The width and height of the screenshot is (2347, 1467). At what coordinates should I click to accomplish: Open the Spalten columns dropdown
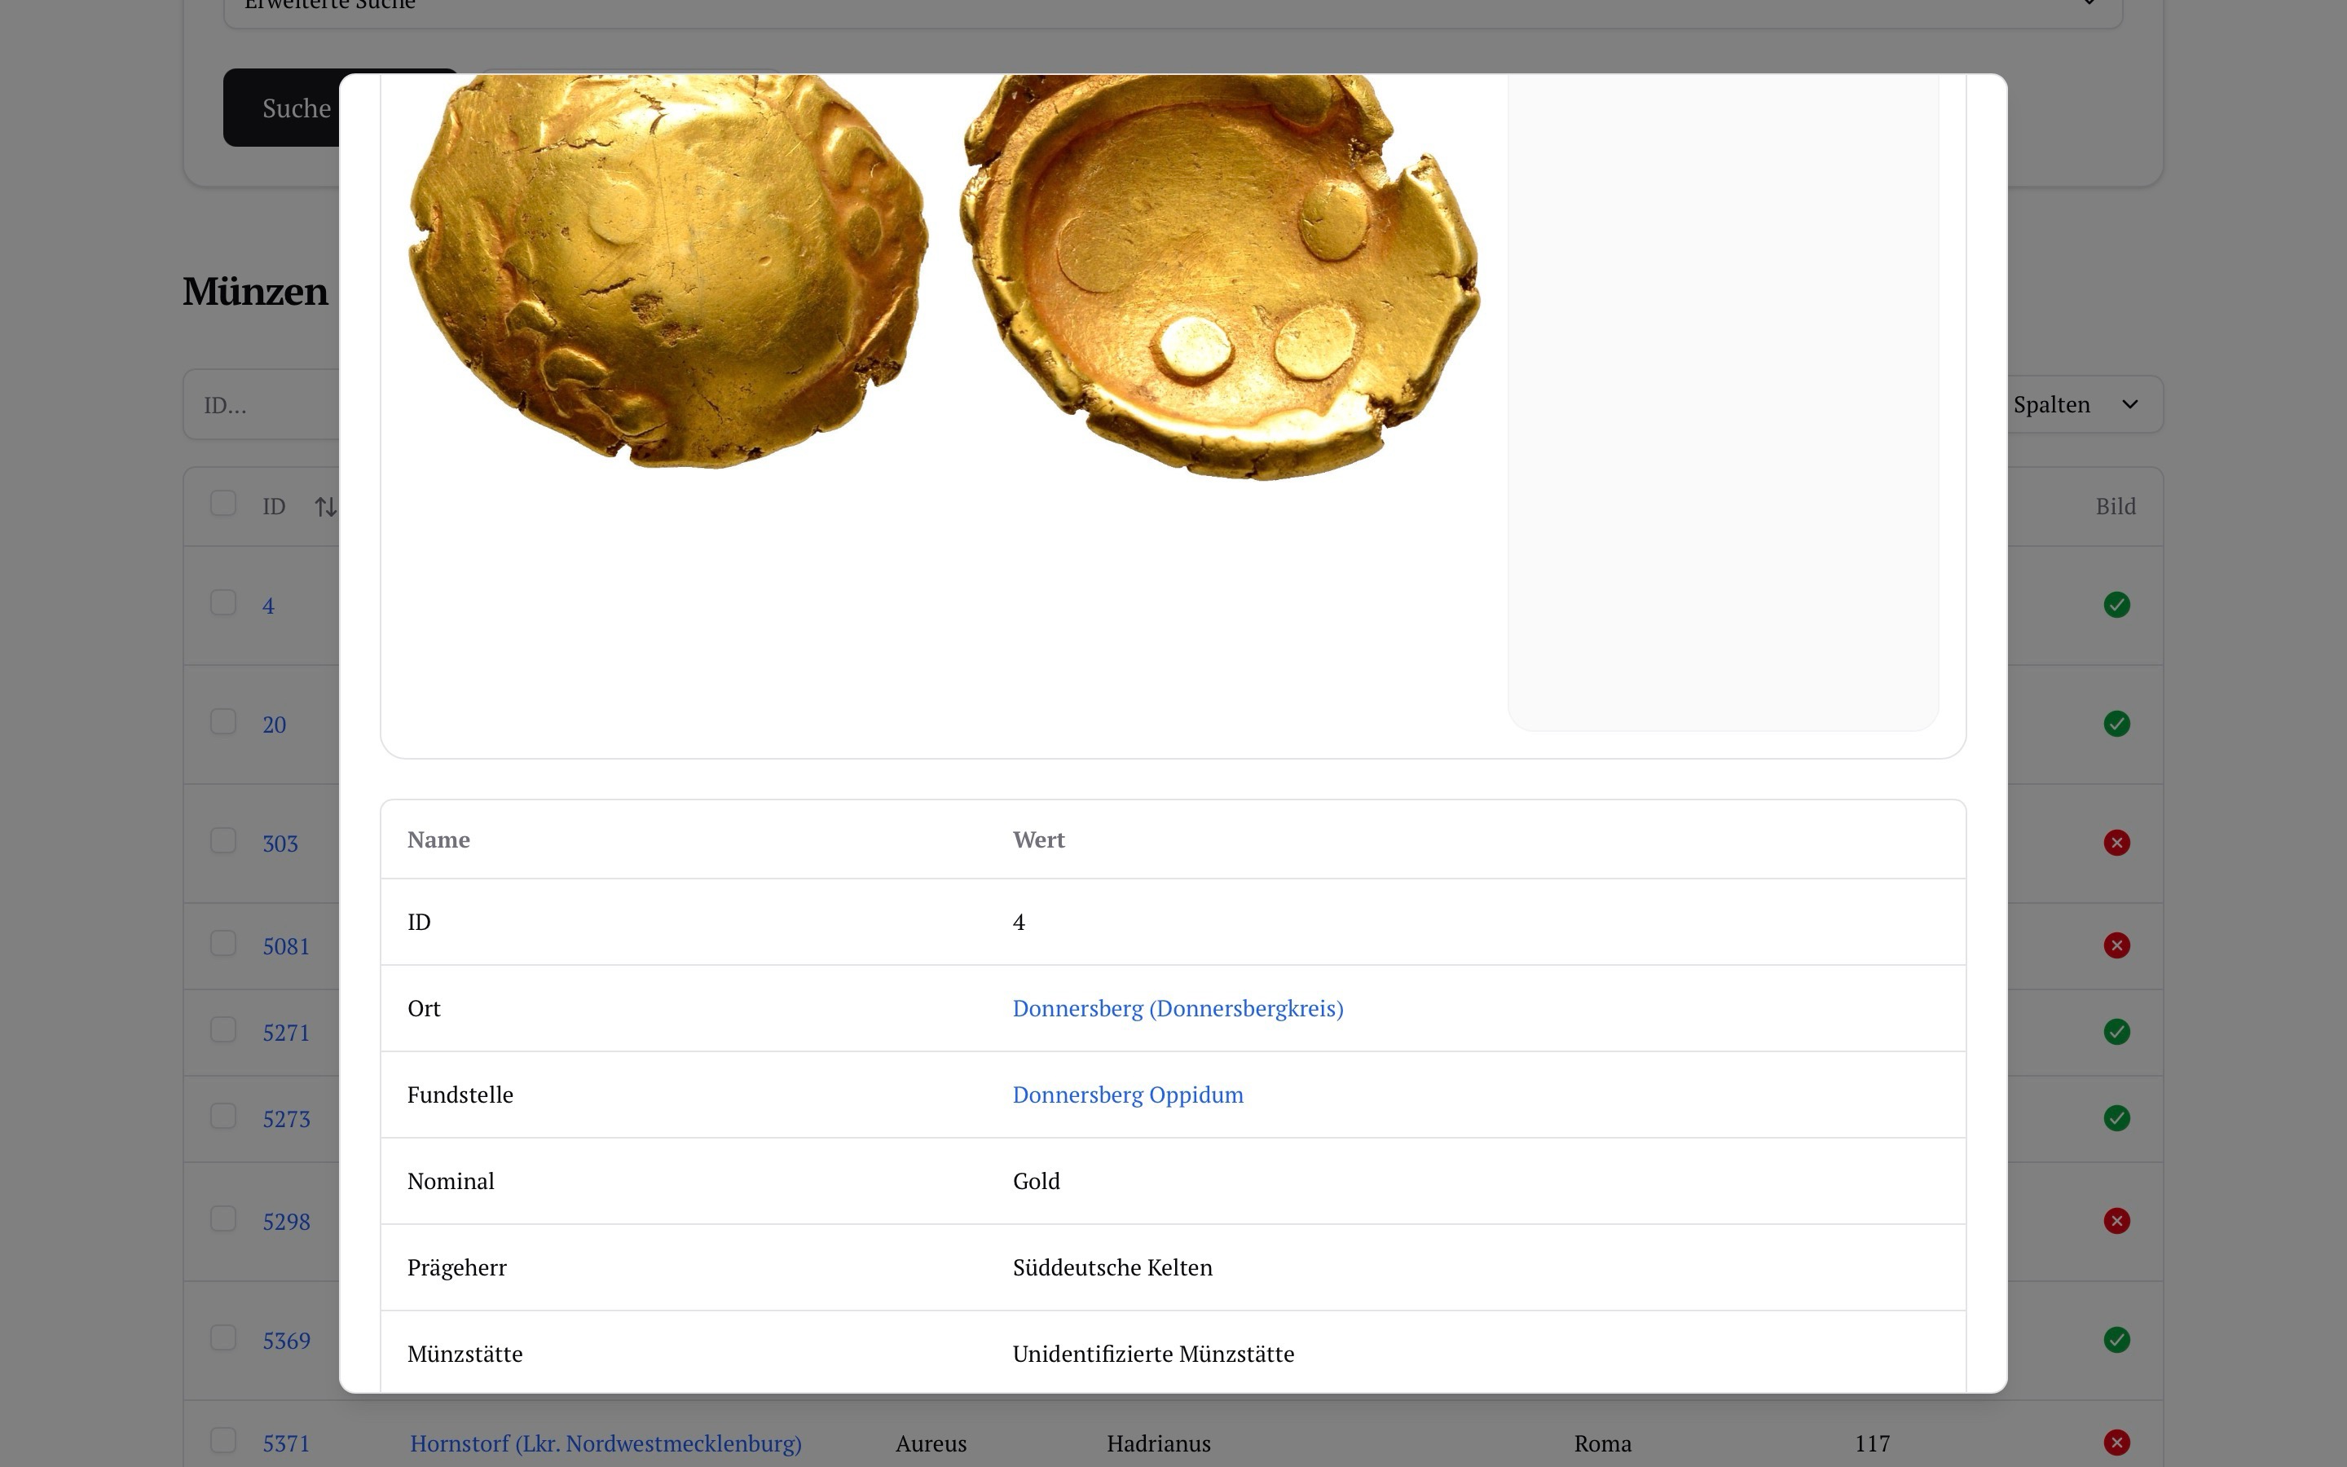[2076, 404]
